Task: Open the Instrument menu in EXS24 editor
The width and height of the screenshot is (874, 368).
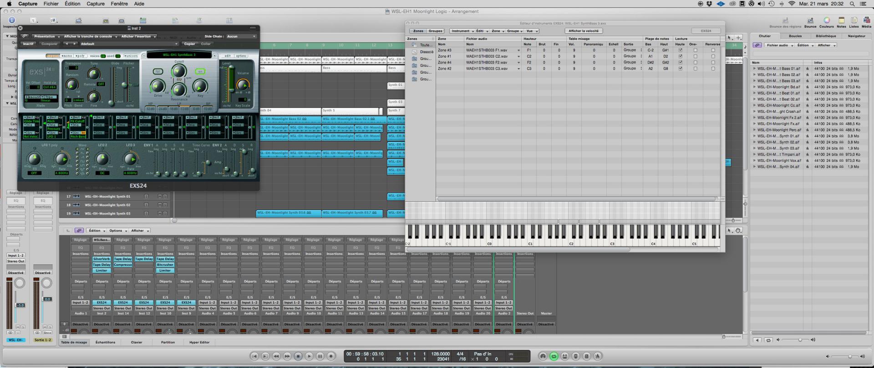Action: coord(462,31)
